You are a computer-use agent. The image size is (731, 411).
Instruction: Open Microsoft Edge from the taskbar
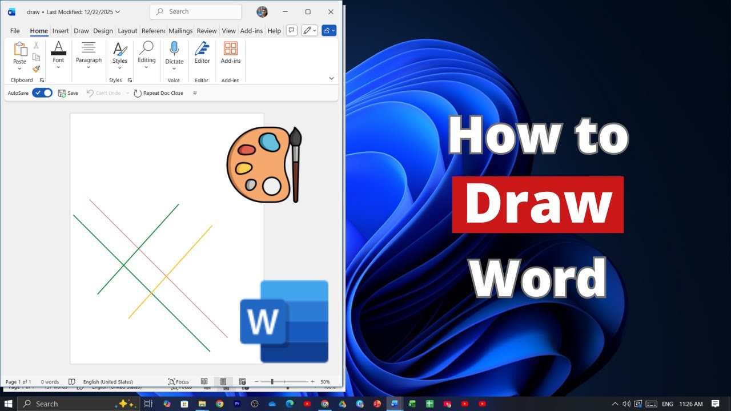290,404
